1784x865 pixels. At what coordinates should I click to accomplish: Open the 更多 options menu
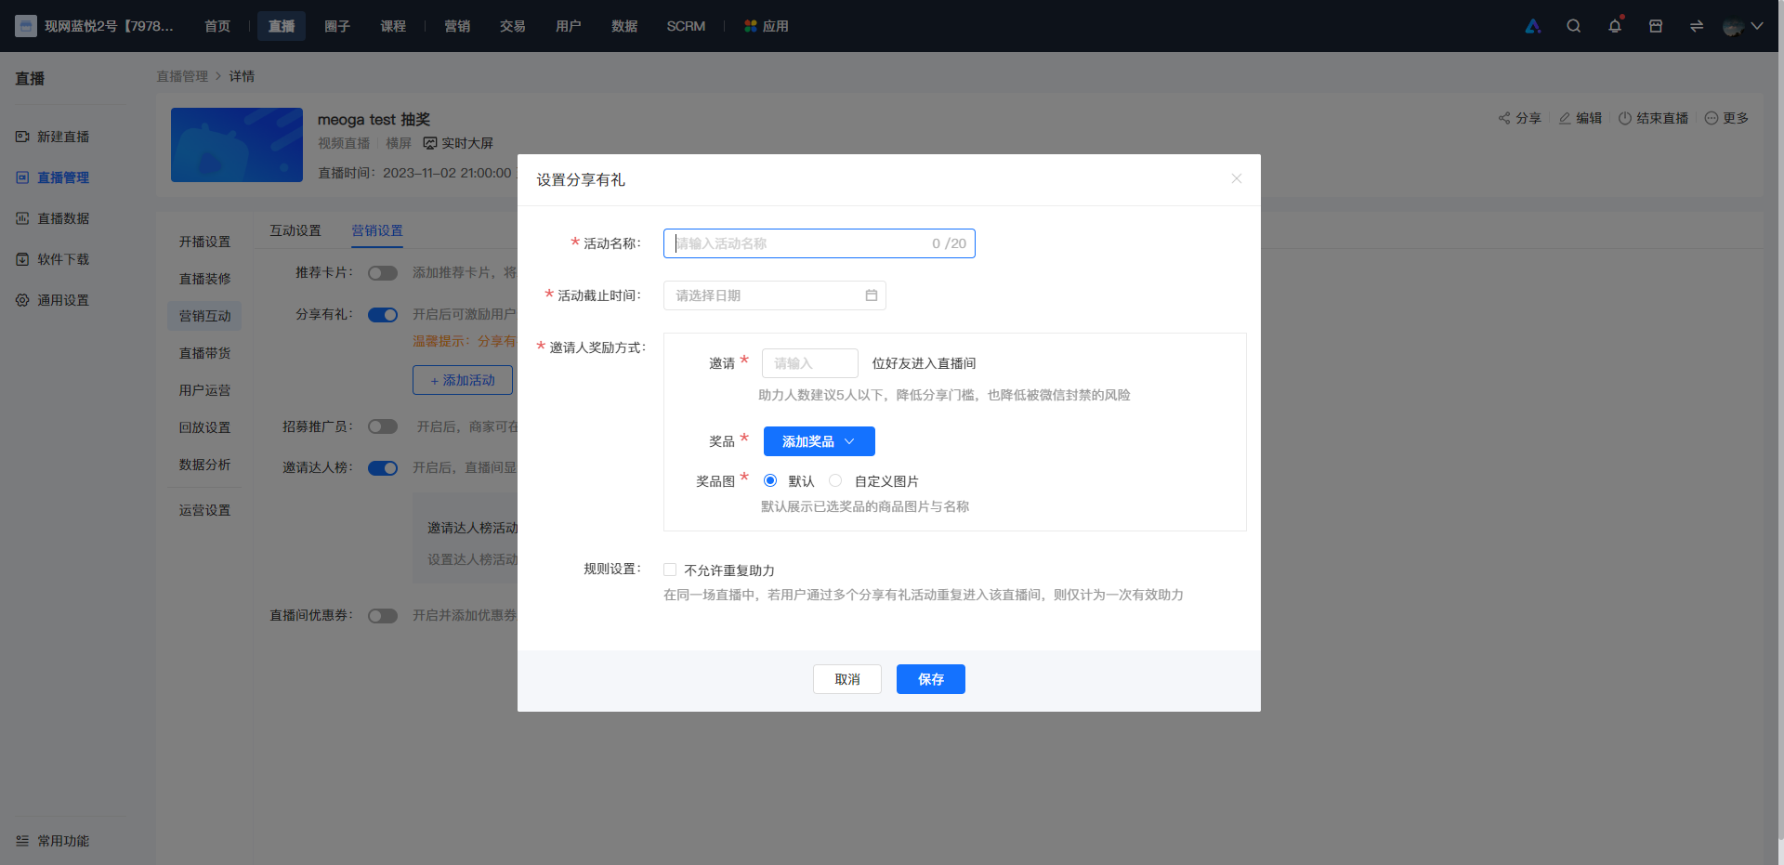pos(1726,118)
